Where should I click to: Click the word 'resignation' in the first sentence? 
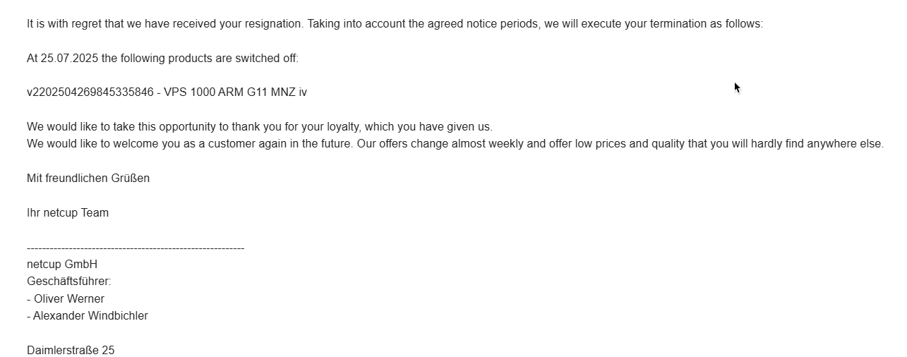[x=275, y=24]
